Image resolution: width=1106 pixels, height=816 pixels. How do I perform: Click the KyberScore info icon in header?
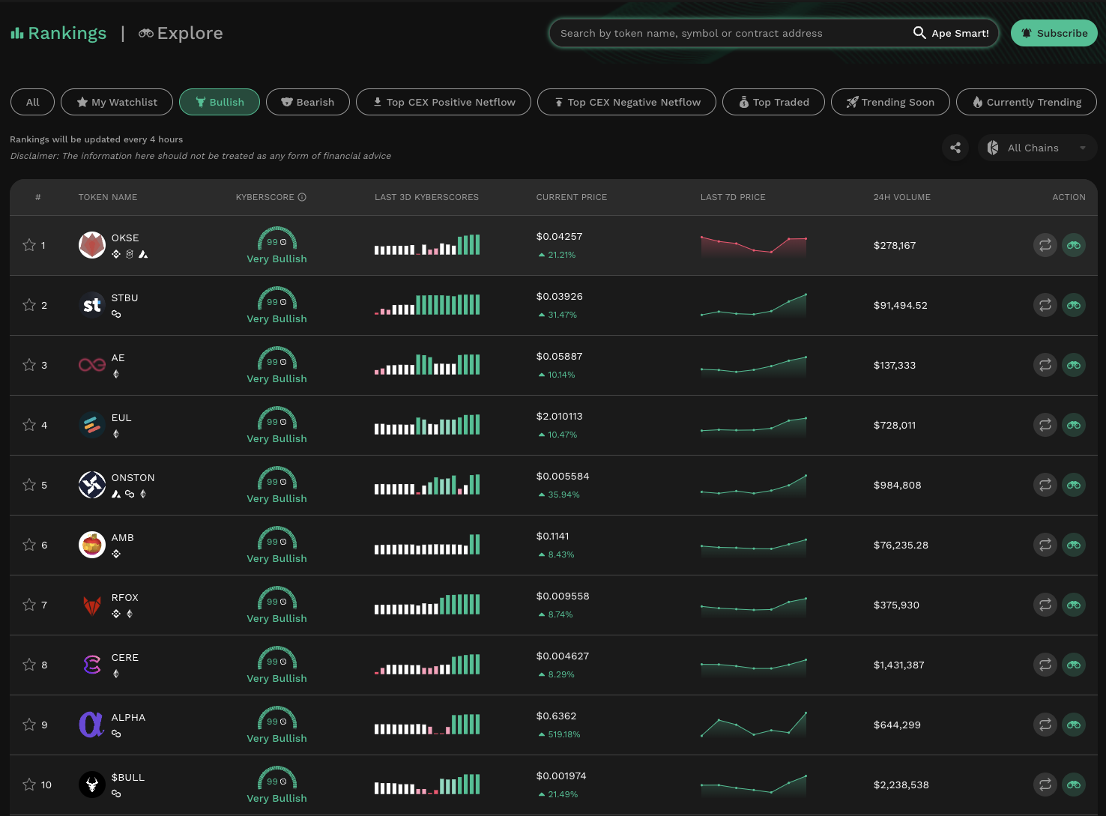[302, 197]
